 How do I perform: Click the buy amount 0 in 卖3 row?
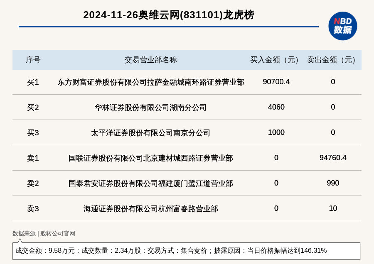[276, 208]
